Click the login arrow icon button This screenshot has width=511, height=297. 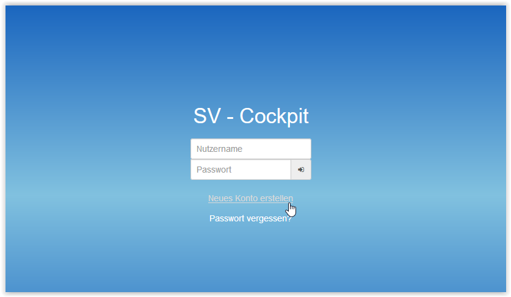(301, 170)
